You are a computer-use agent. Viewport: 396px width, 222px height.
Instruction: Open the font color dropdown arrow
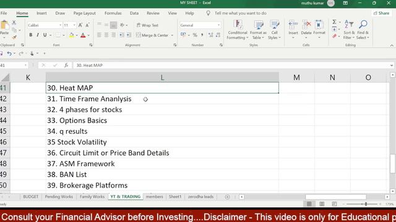click(x=88, y=35)
